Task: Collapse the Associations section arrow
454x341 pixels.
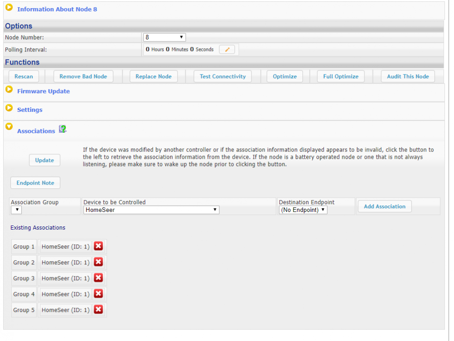Action: pyautogui.click(x=9, y=127)
